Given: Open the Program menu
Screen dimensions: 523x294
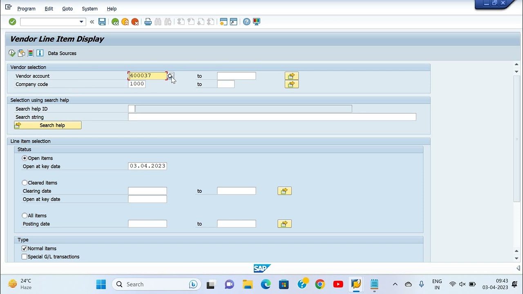Looking at the screenshot, I should pyautogui.click(x=26, y=9).
